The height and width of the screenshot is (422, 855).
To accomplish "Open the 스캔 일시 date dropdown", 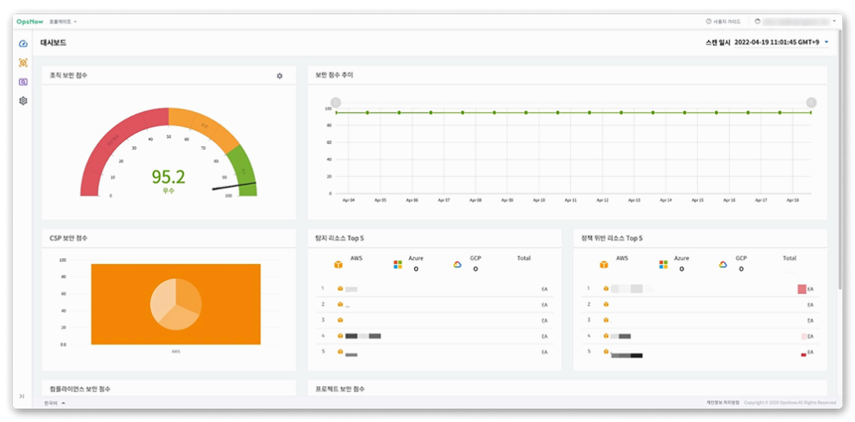I will point(781,42).
